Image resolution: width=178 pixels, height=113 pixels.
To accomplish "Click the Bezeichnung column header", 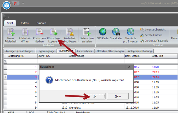I will click(x=126, y=112).
